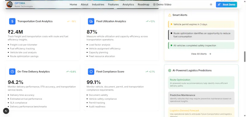Click the +12% trend arrow indicator
This screenshot has height=117, width=246.
150,21
